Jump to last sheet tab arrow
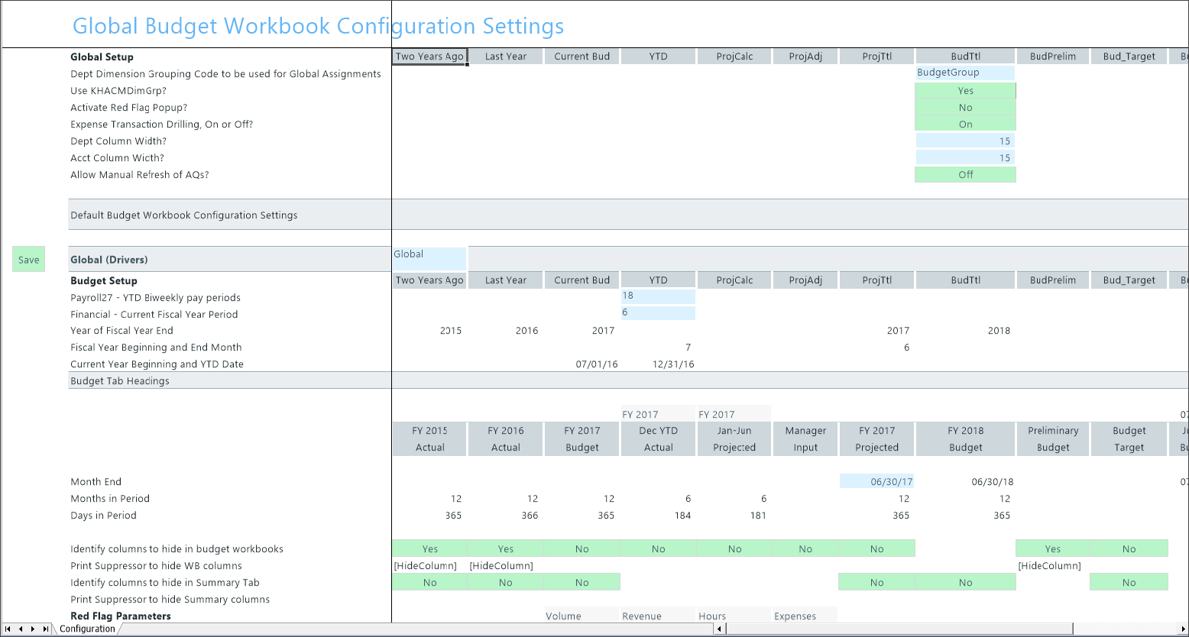 click(x=45, y=629)
